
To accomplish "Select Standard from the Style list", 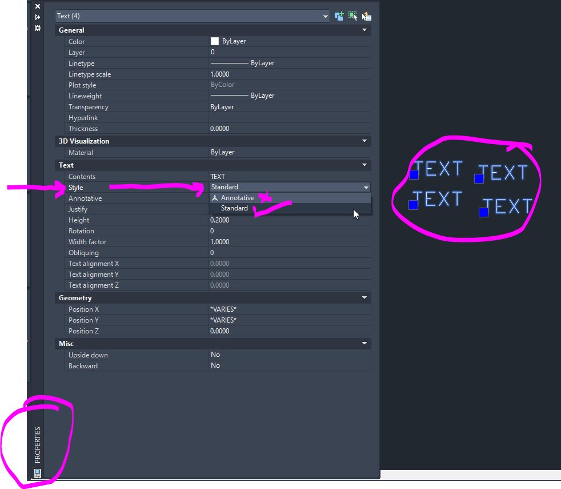I will click(234, 208).
